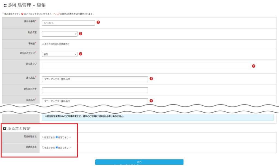
Task: Click the help icon beside 謝礼品番号 field
Action: [98, 22]
